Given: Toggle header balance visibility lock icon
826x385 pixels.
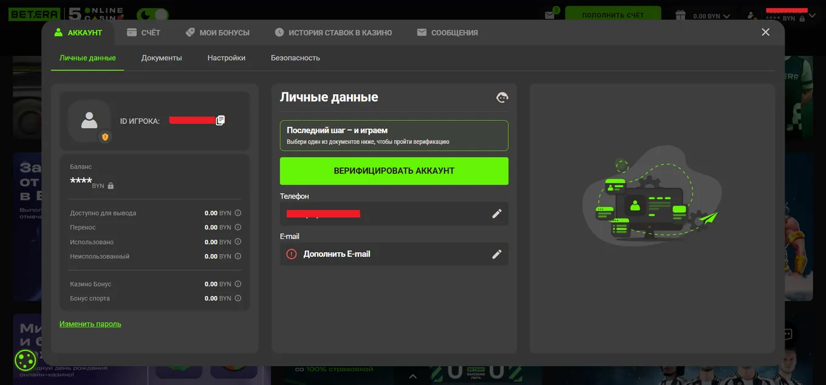Looking at the screenshot, I should (802, 19).
